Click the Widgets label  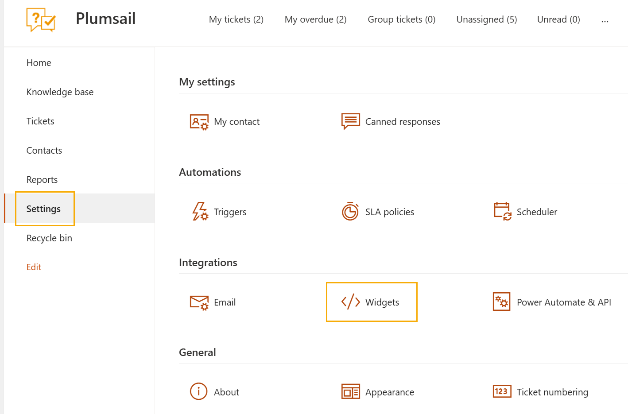[x=382, y=302]
